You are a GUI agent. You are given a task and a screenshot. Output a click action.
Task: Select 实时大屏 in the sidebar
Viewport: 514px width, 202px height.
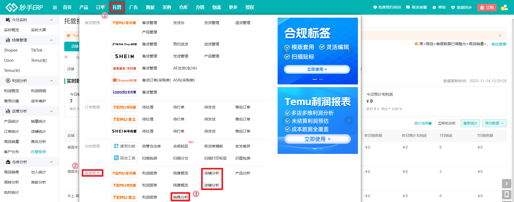pyautogui.click(x=39, y=30)
